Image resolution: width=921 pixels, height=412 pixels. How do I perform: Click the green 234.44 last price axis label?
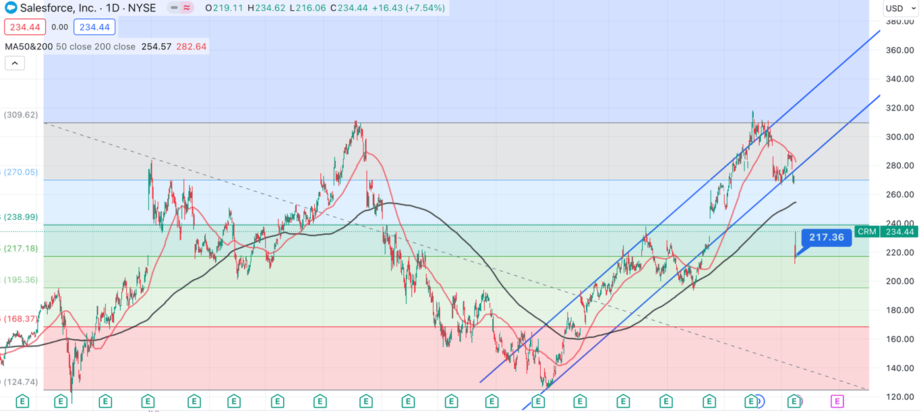coord(899,231)
